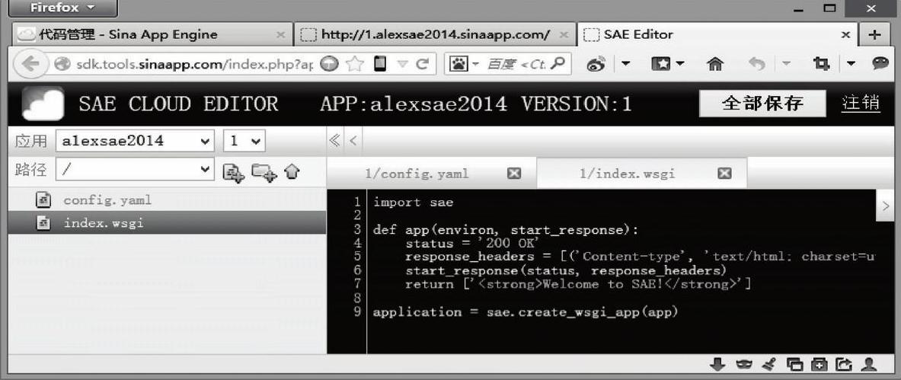Click the 'application = sae.create_wsgi_app(app)' line
Image resolution: width=901 pixels, height=380 pixels.
526,312
